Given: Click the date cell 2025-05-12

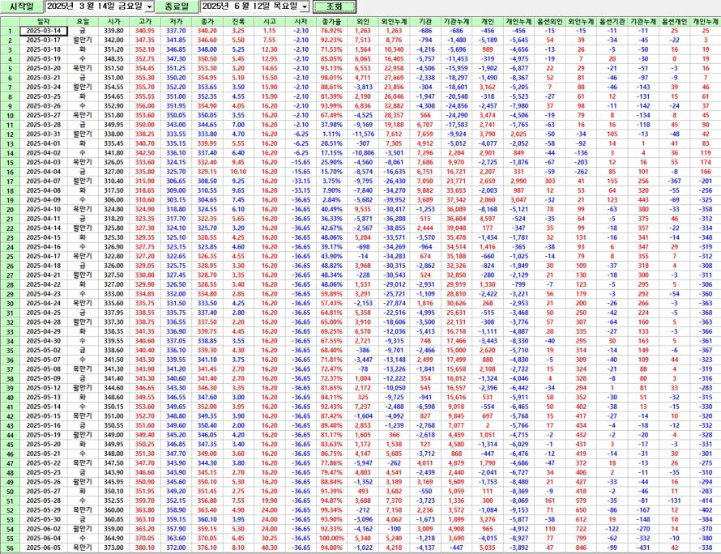Looking at the screenshot, I should point(43,388).
